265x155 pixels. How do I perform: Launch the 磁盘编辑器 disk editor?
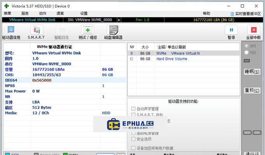pos(113,32)
